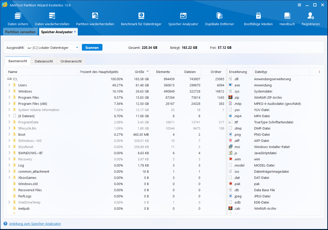Select the C:\ drive root icon
Screen dimensions: 328x230
(10, 79)
